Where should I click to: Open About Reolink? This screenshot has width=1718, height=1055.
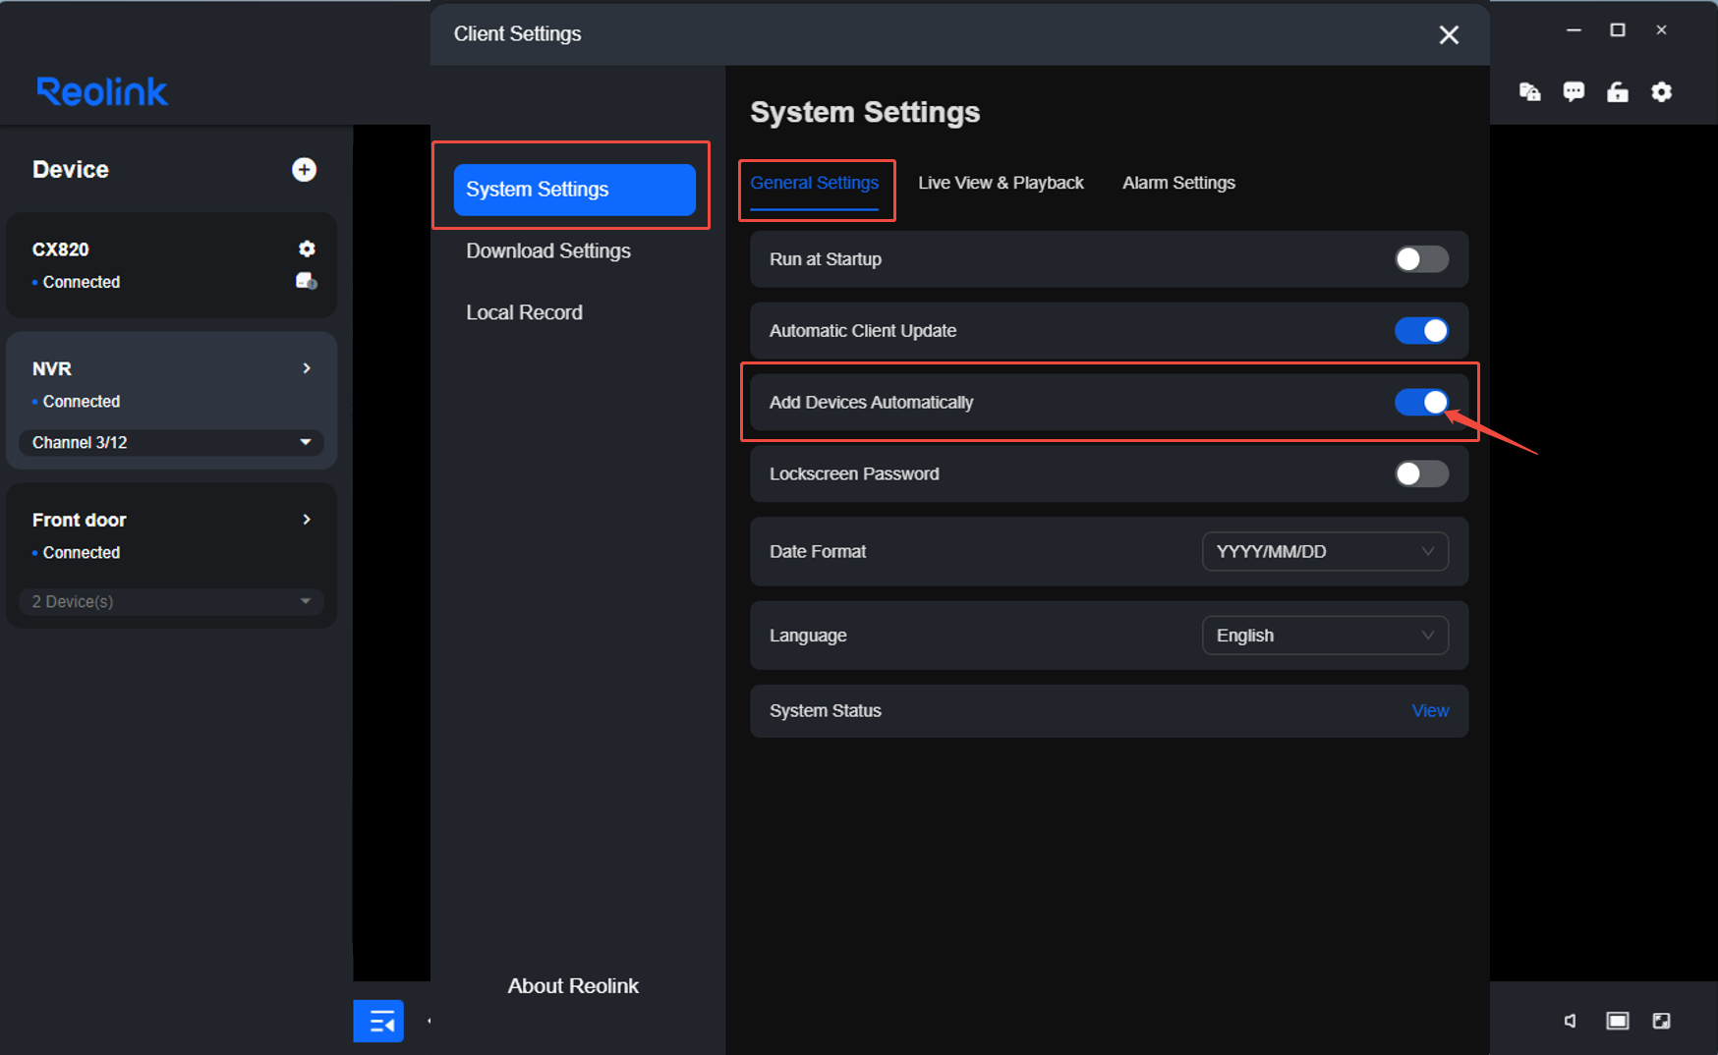573,985
